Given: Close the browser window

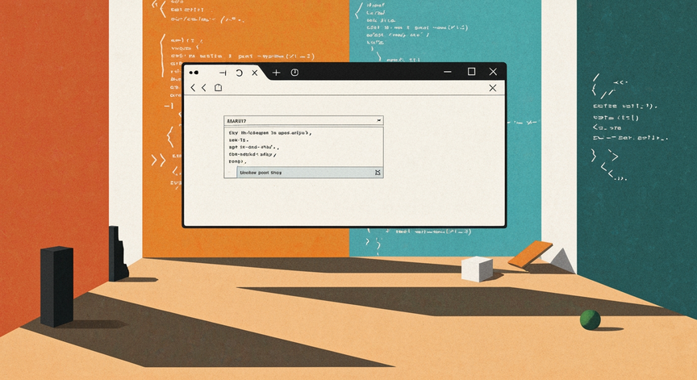Looking at the screenshot, I should (493, 72).
